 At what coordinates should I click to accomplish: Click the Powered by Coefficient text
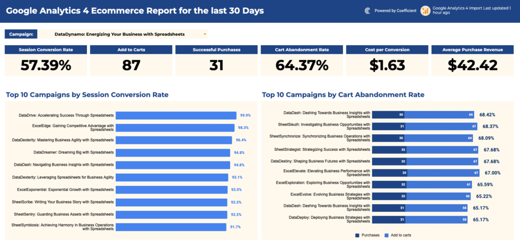395,11
